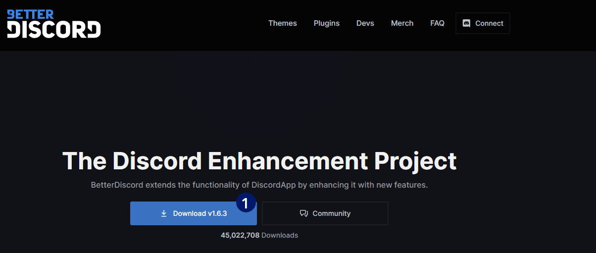
Task: Click the chat bubbles Community icon
Action: 304,213
